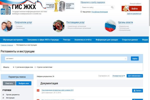150x100 pixels.
Task: Clear the search field with the X icon
Action: [x=125, y=58]
